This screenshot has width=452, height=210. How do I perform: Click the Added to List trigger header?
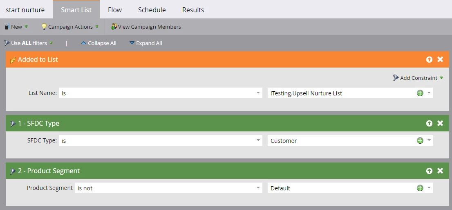(x=228, y=59)
